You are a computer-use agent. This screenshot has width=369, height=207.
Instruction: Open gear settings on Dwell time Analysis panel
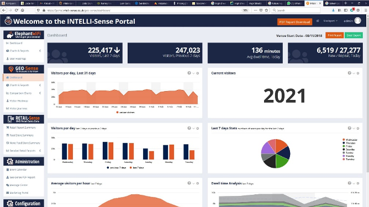pos(358,183)
